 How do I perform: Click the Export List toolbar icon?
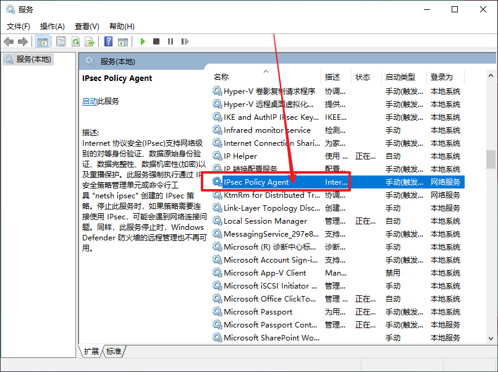coord(90,41)
